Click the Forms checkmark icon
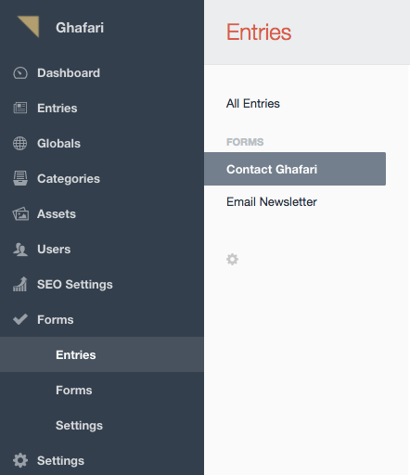This screenshot has height=475, width=410. coord(20,319)
